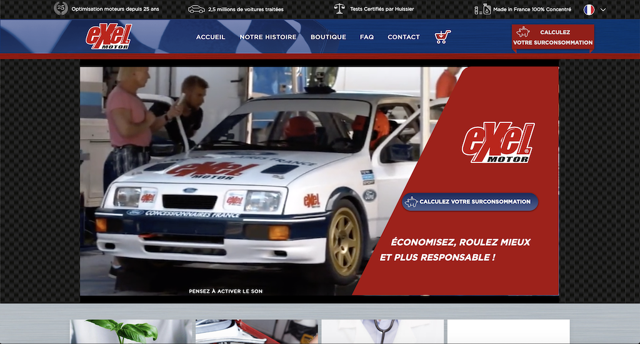640x344 pixels.
Task: Open the shopping cart icon
Action: pos(443,37)
